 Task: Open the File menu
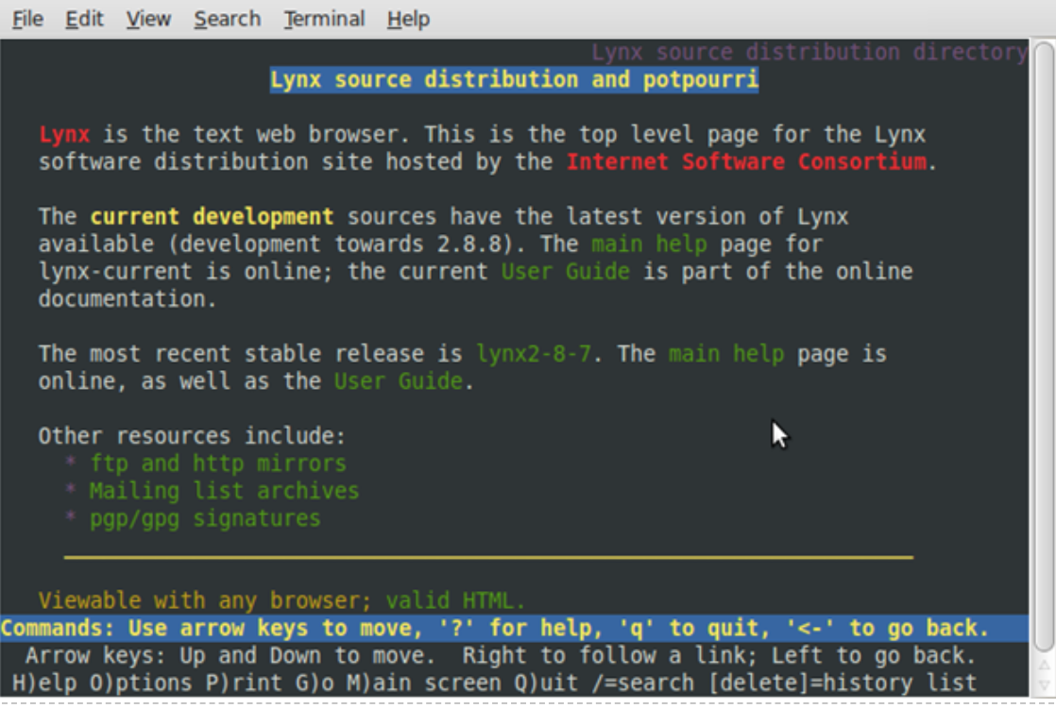pyautogui.click(x=27, y=19)
